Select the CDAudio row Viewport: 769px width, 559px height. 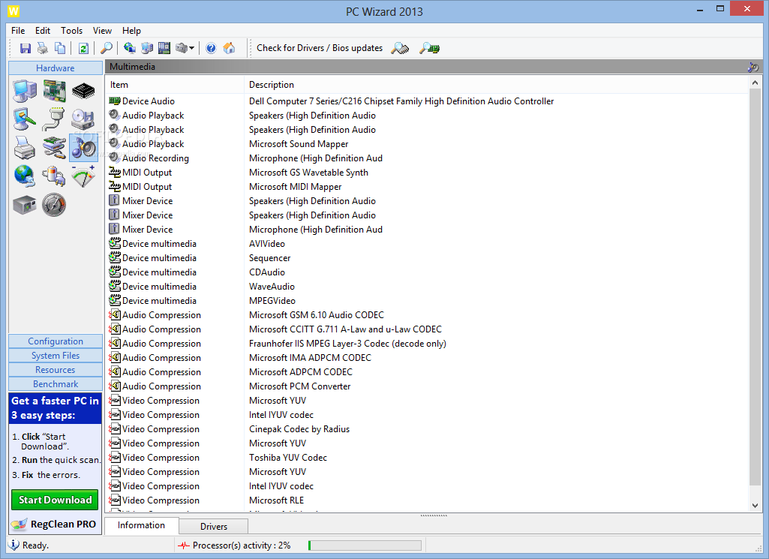428,272
